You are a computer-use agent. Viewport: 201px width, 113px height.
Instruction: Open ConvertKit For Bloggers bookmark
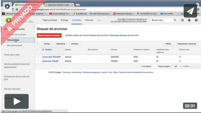click(x=147, y=13)
